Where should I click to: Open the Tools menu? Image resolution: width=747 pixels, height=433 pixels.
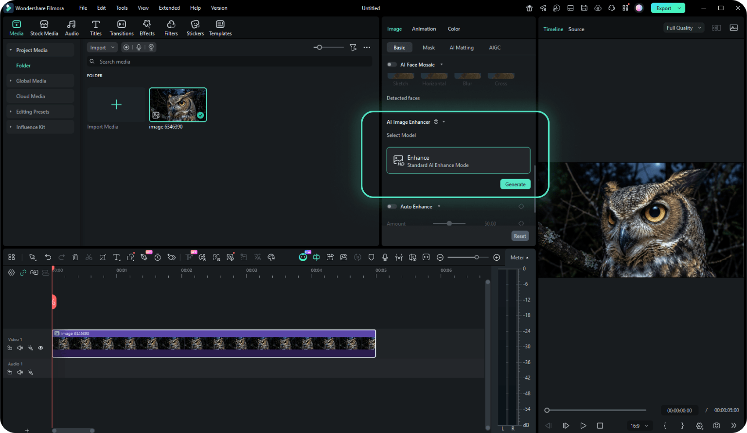(x=122, y=8)
